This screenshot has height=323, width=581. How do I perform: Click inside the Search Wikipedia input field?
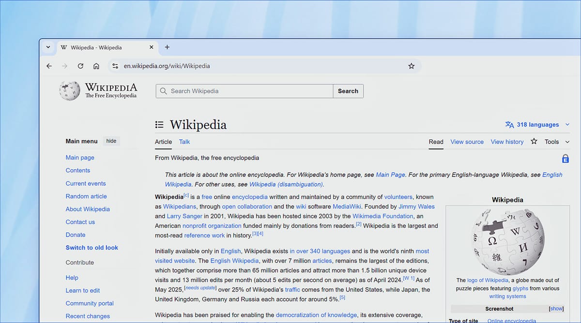point(242,91)
